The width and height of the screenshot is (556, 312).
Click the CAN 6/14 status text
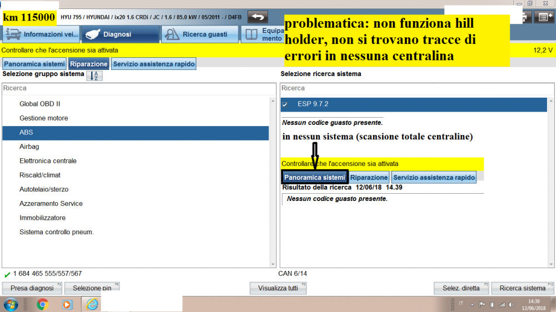pyautogui.click(x=292, y=274)
